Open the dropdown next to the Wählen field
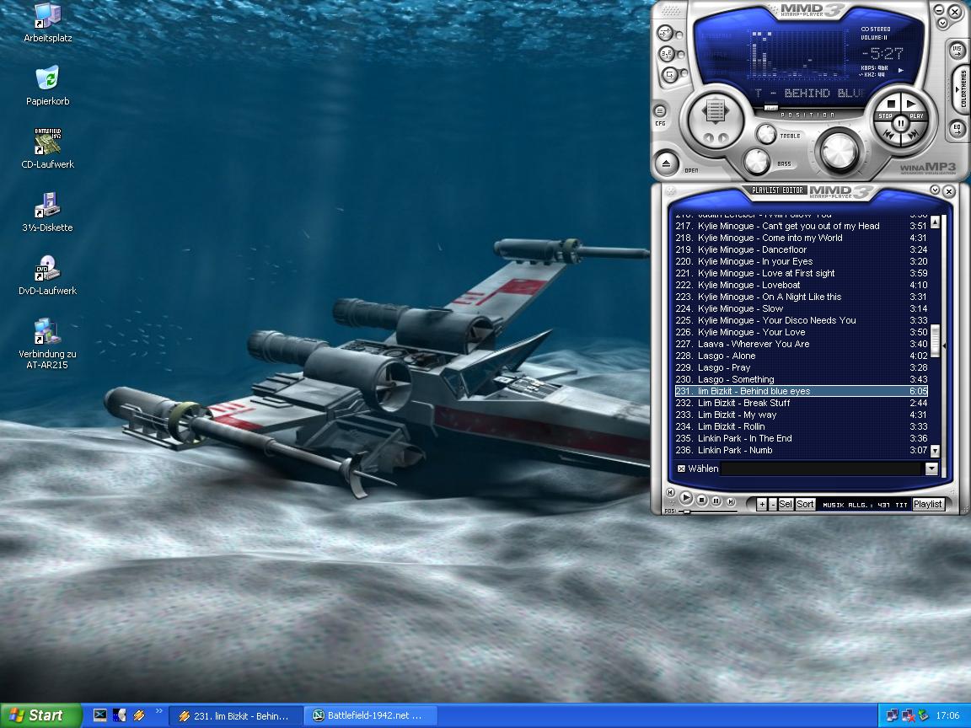 coord(931,468)
